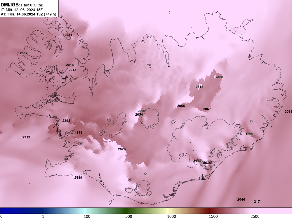Click the (+49 h) forecast offset text
The height and width of the screenshot is (219, 292).
pyautogui.click(x=50, y=14)
